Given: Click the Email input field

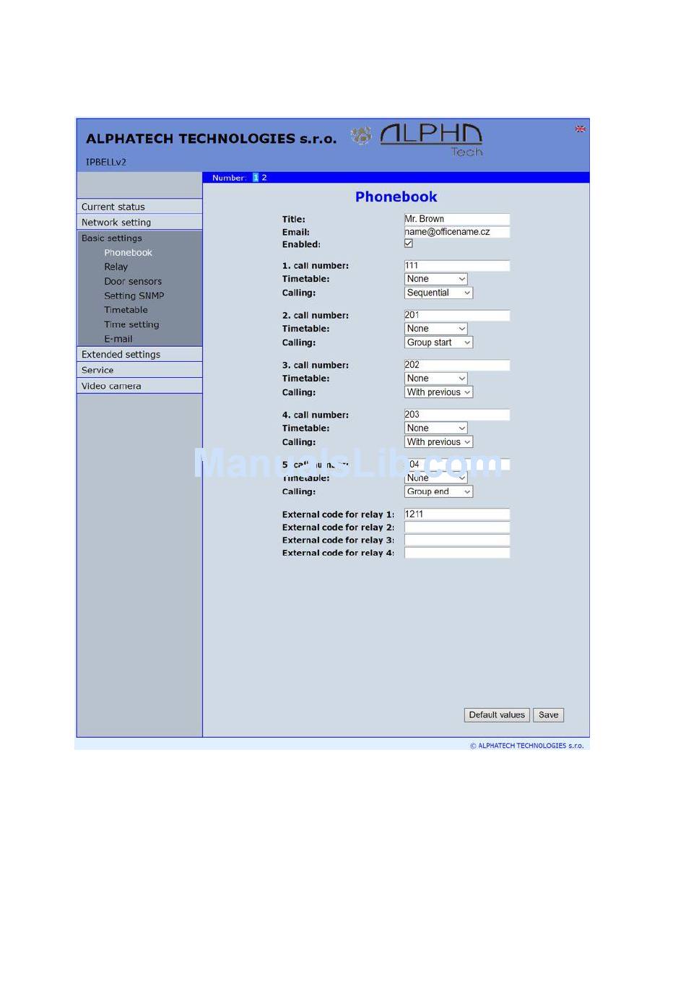Looking at the screenshot, I should click(457, 232).
